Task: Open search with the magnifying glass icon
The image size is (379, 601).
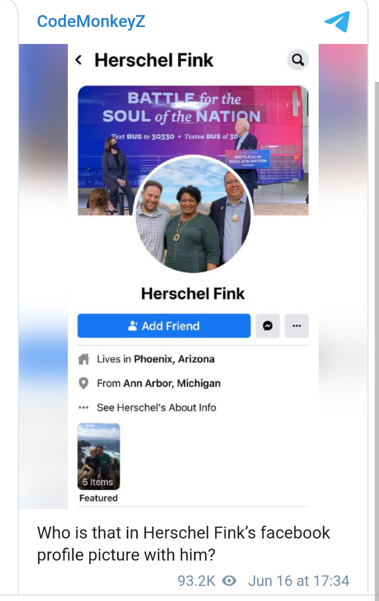Action: point(298,60)
